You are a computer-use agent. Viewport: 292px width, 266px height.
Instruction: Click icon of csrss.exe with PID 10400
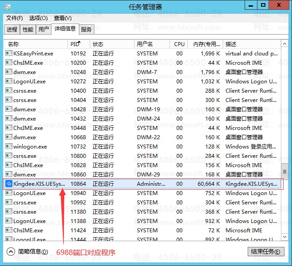(9, 90)
